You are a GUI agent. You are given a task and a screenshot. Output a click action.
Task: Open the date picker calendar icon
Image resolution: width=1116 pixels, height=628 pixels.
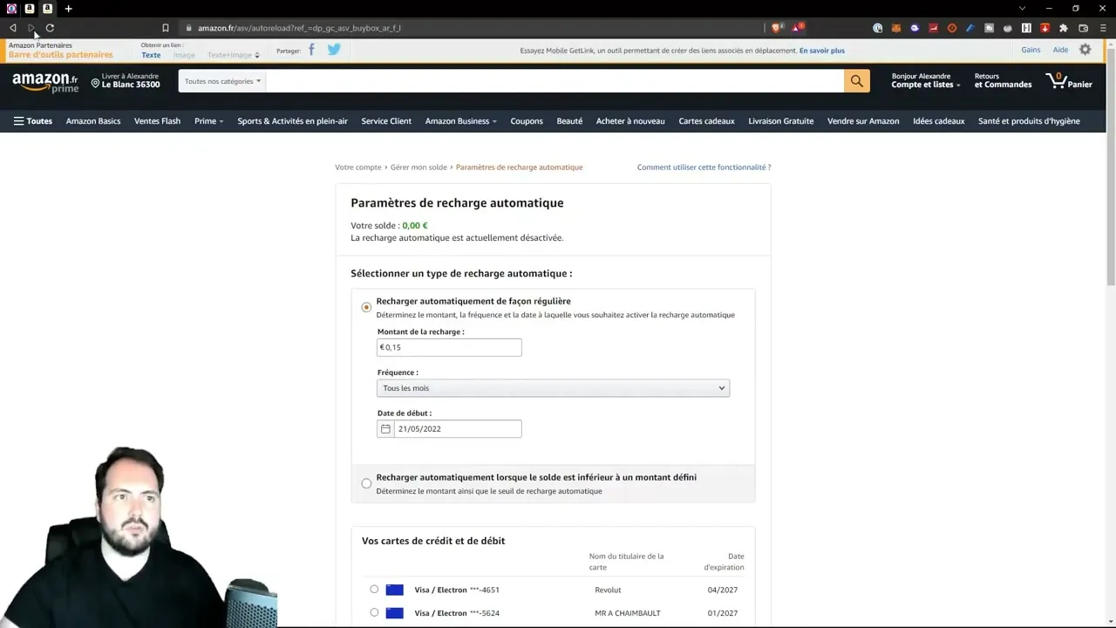385,428
